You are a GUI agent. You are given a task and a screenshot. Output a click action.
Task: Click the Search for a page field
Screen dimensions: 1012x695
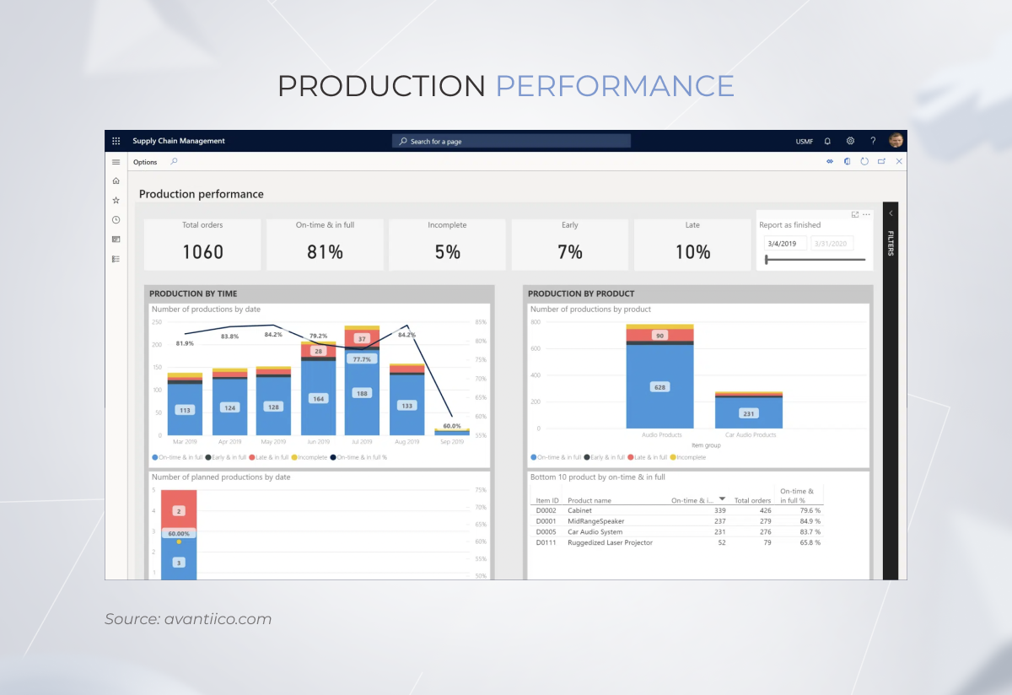(x=511, y=141)
